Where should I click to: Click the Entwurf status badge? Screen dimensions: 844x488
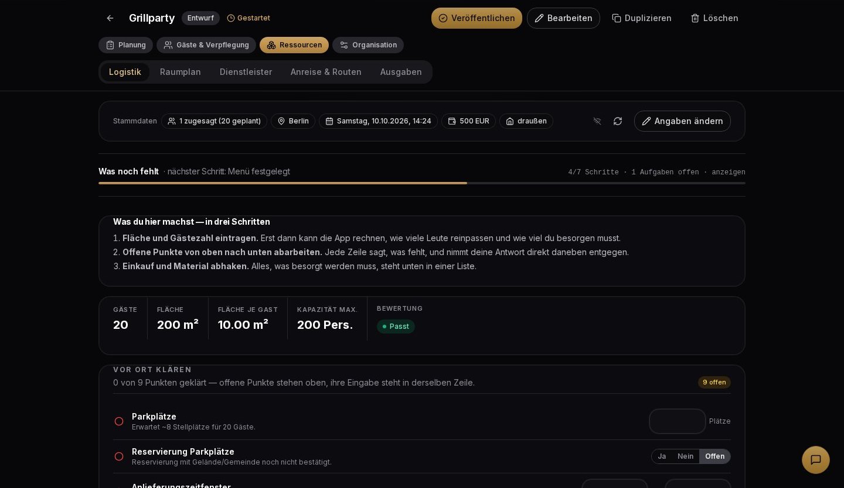click(200, 18)
